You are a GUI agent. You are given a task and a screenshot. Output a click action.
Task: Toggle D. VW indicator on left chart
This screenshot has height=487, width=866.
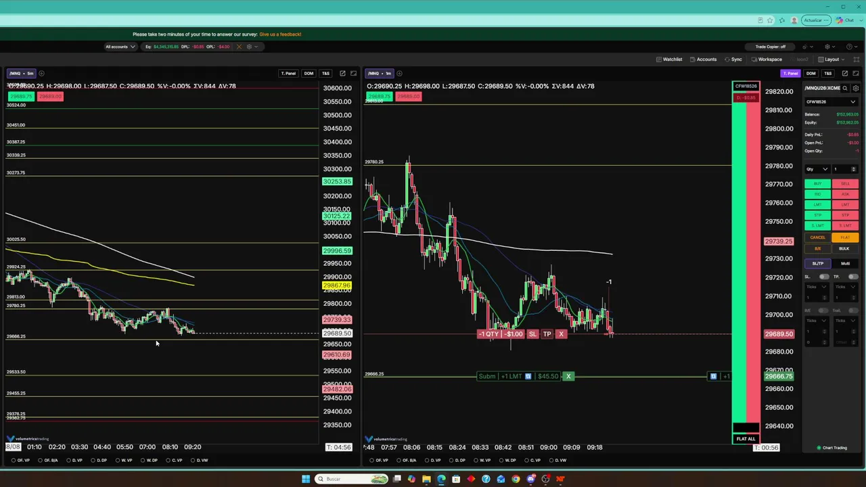click(x=199, y=461)
